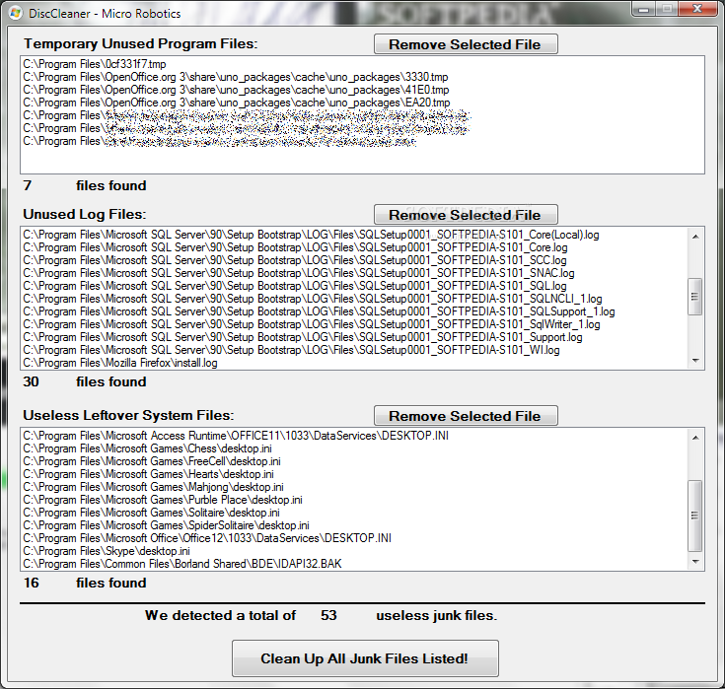Click scroll down arrow in system files list
725x689 pixels.
point(695,562)
